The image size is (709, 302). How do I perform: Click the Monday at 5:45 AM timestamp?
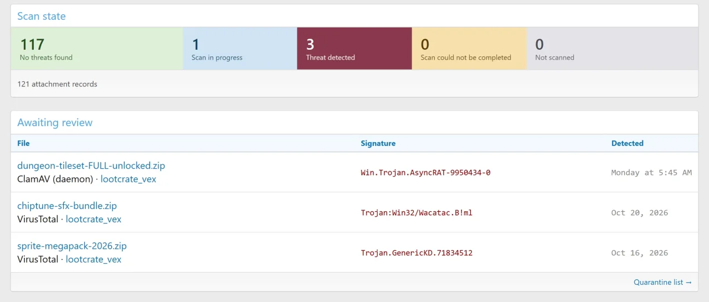651,173
